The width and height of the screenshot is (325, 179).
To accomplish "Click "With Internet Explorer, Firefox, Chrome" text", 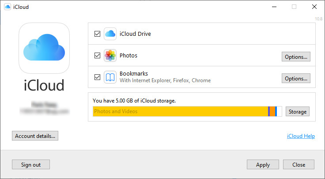I will point(165,80).
